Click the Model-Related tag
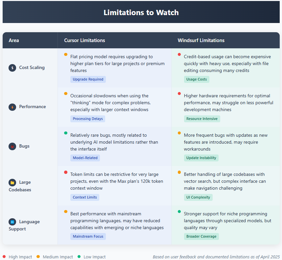This screenshot has width=282, height=260. tap(85, 158)
